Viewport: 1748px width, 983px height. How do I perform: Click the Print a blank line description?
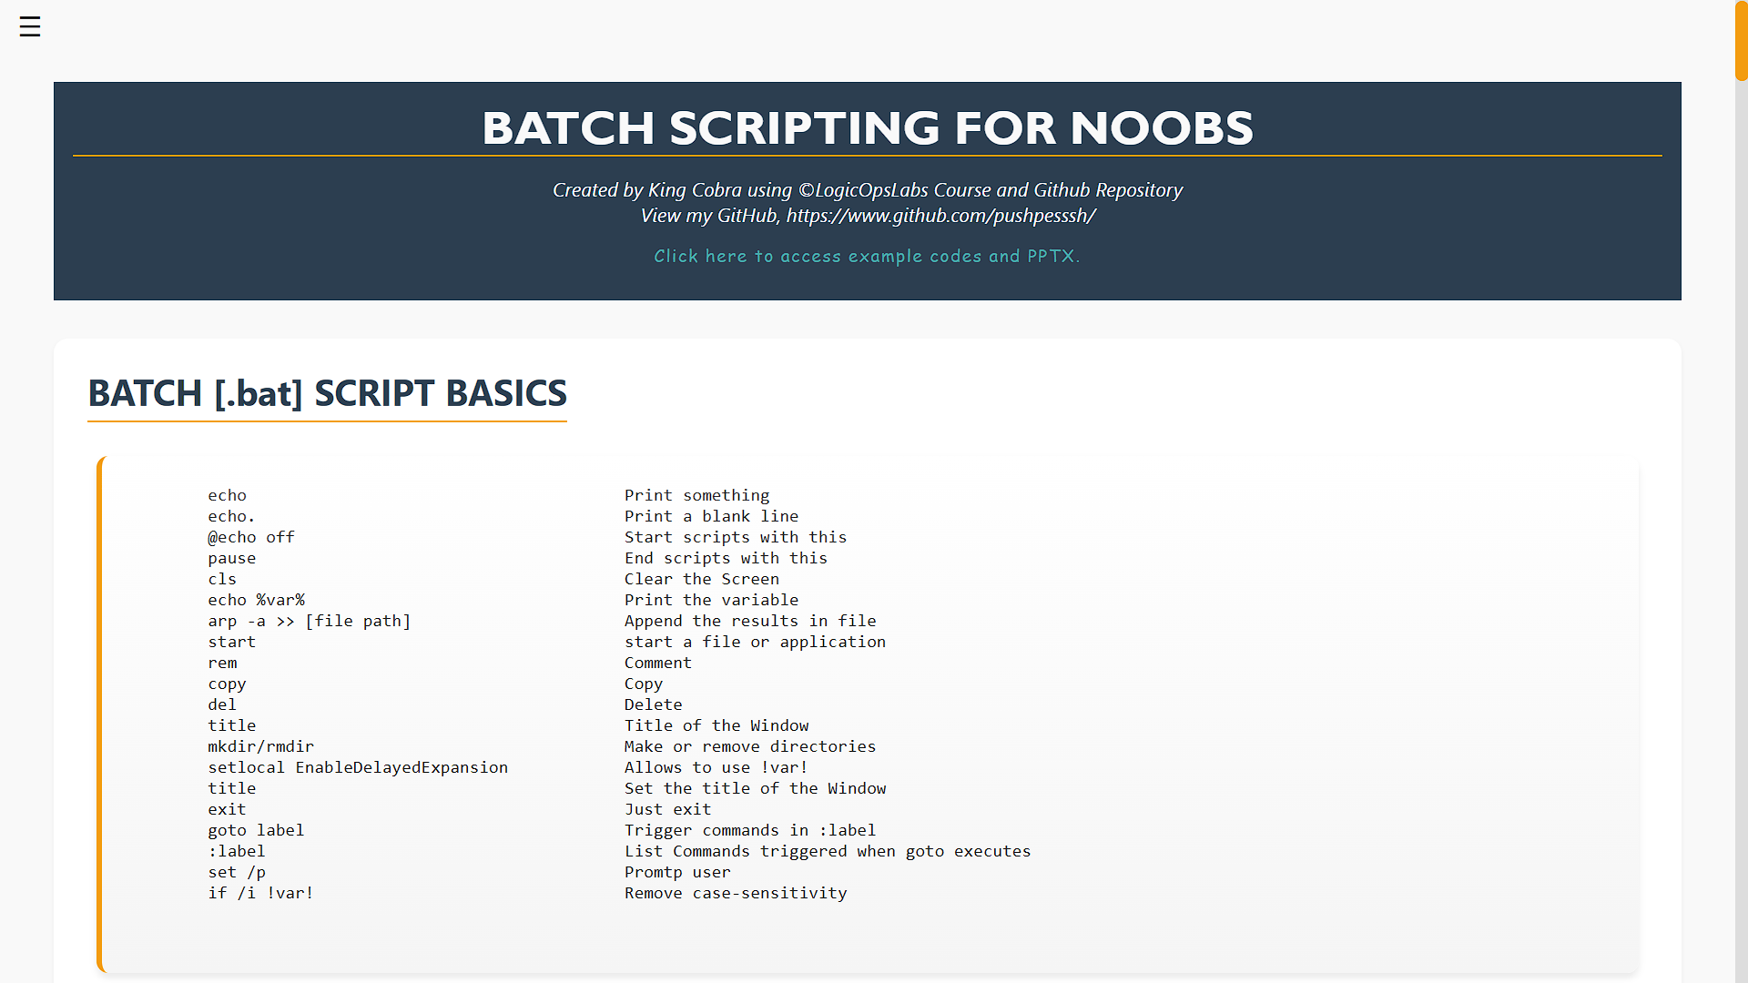[711, 516]
